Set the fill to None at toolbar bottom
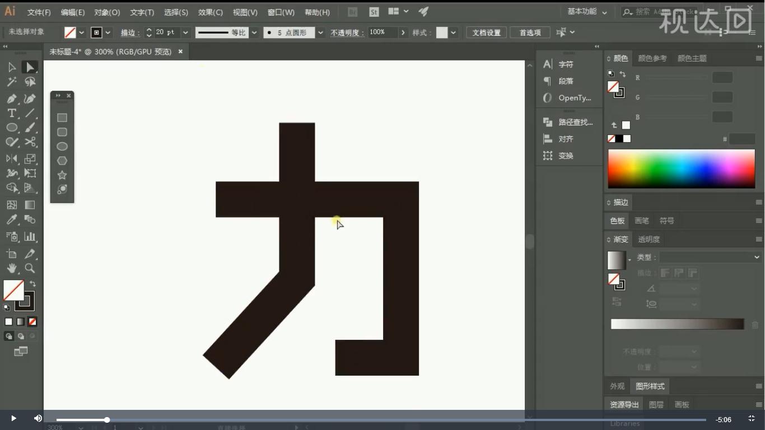 32,321
